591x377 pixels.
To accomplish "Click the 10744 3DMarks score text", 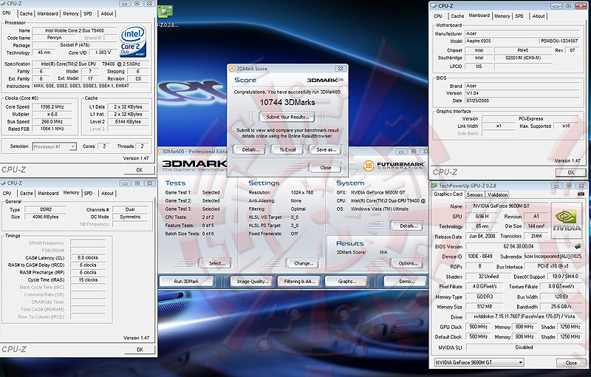I will pyautogui.click(x=287, y=103).
